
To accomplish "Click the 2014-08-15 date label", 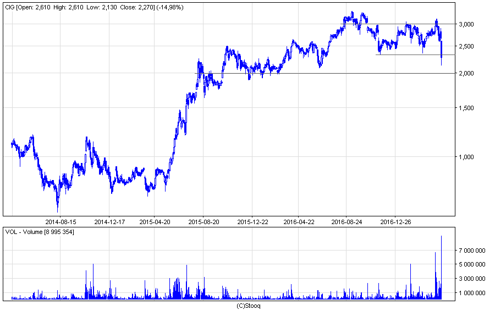I will tap(61, 222).
